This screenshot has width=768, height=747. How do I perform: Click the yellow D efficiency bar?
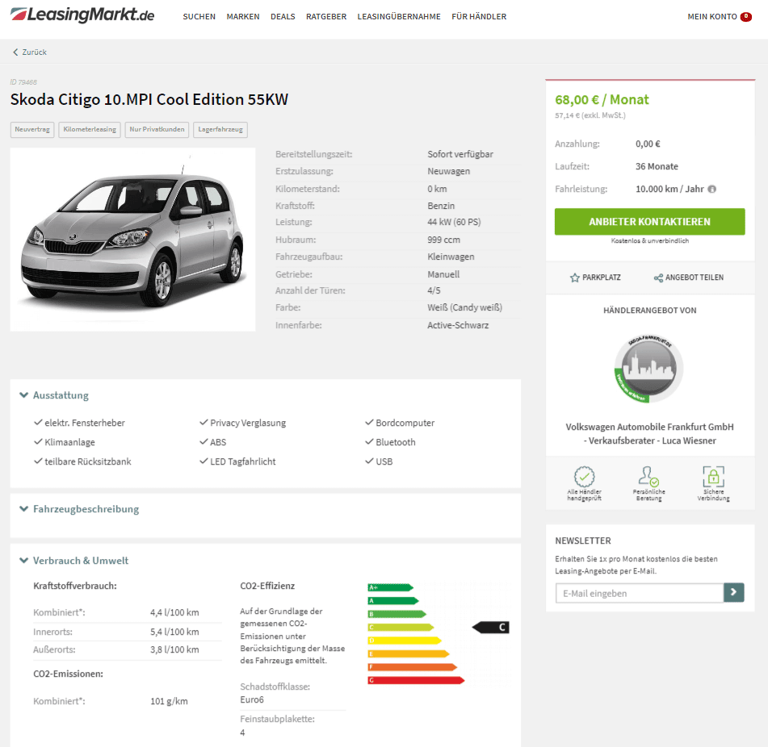coord(405,641)
